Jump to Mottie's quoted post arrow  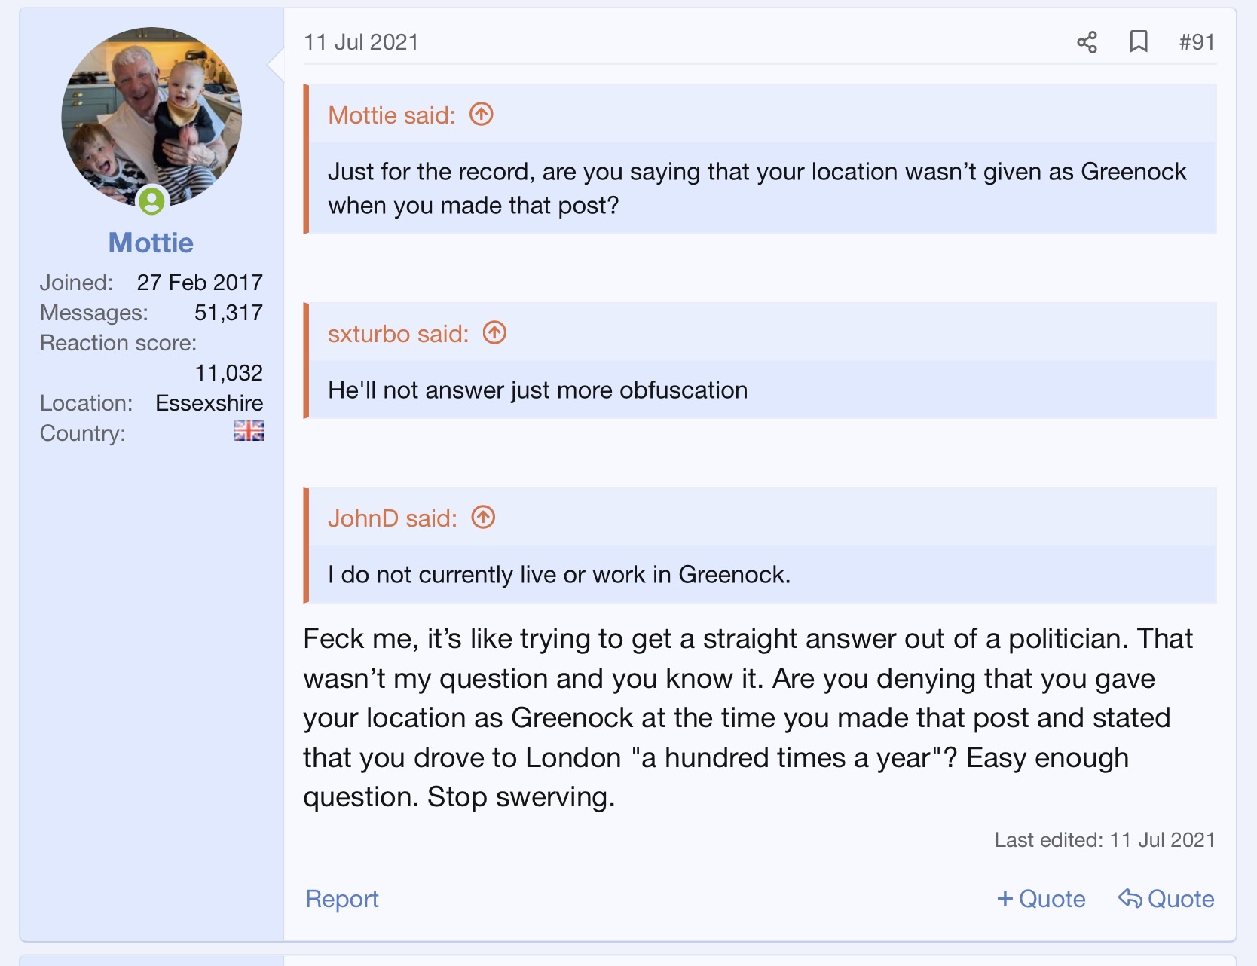pos(482,115)
